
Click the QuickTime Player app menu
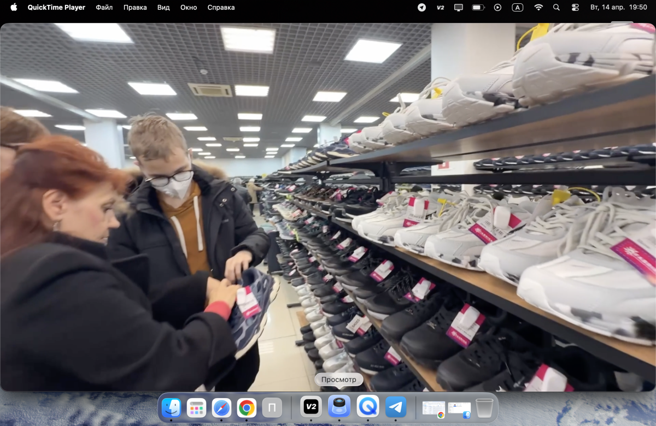click(56, 8)
